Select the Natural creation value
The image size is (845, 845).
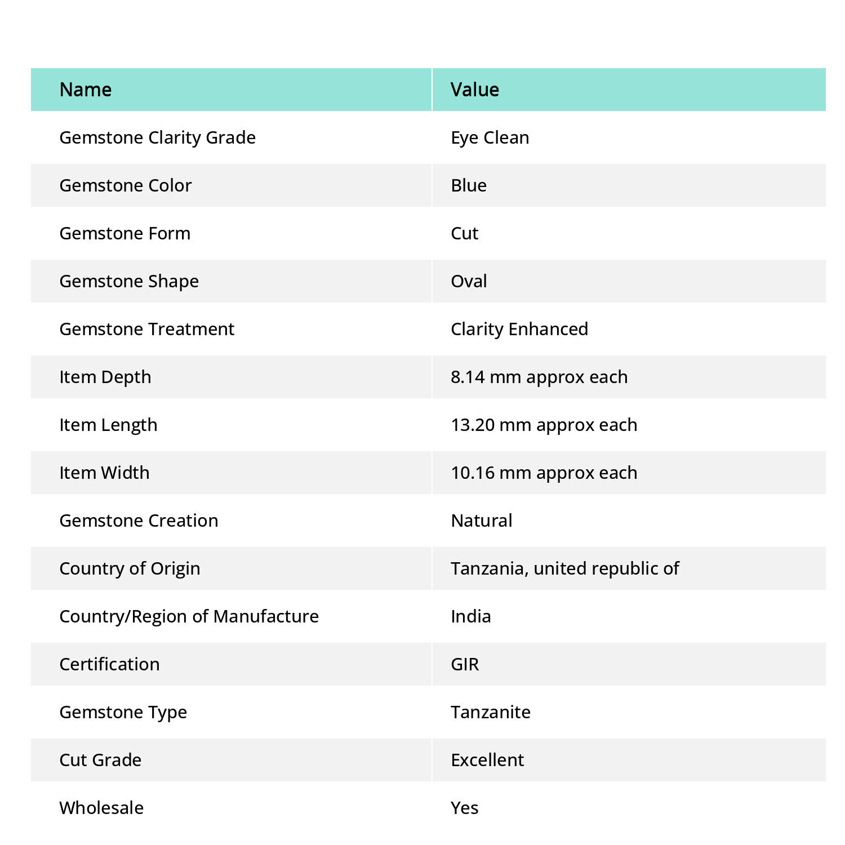click(x=482, y=521)
